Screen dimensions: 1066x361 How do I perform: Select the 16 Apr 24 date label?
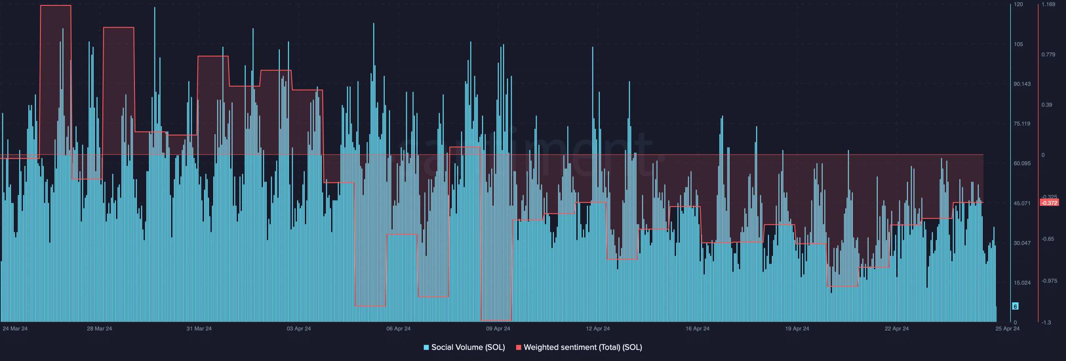pos(697,329)
